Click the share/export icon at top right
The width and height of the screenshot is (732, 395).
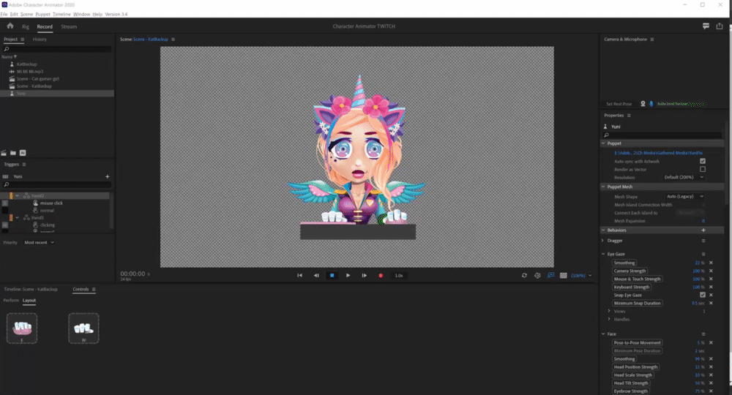click(x=720, y=26)
